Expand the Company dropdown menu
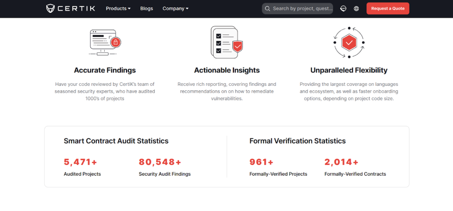Screen dimensions: 453x211 175,9
